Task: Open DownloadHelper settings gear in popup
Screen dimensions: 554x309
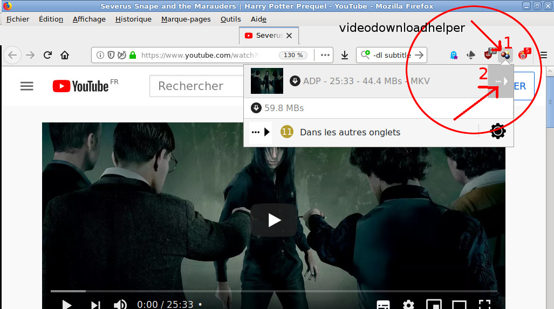Action: coord(498,132)
